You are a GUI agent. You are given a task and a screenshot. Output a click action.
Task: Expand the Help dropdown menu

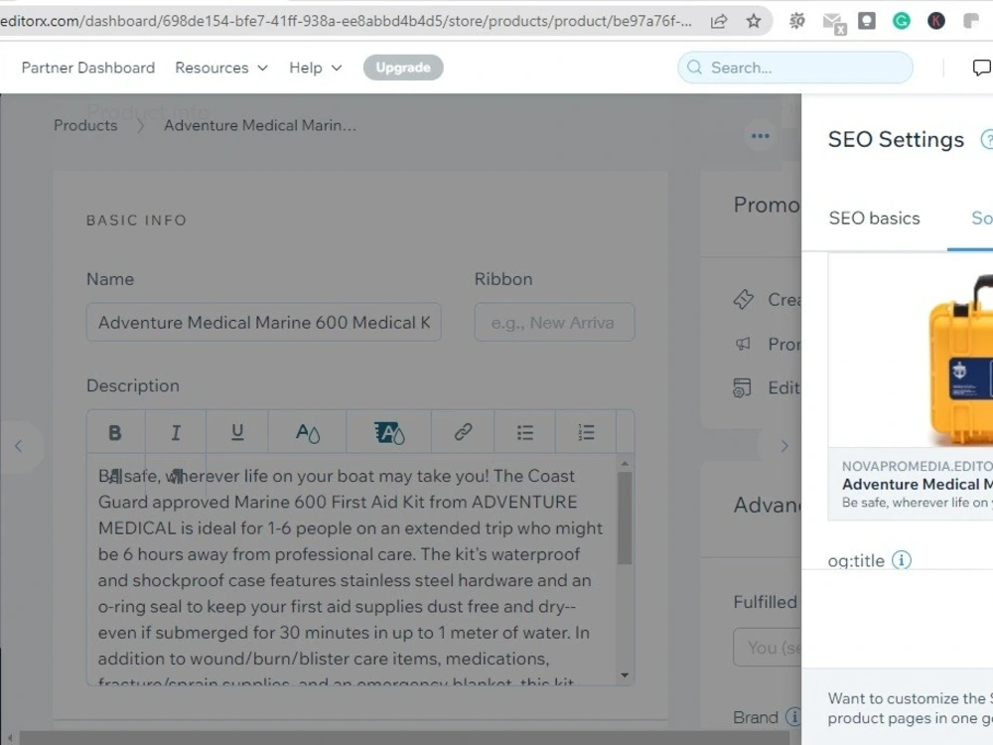316,68
